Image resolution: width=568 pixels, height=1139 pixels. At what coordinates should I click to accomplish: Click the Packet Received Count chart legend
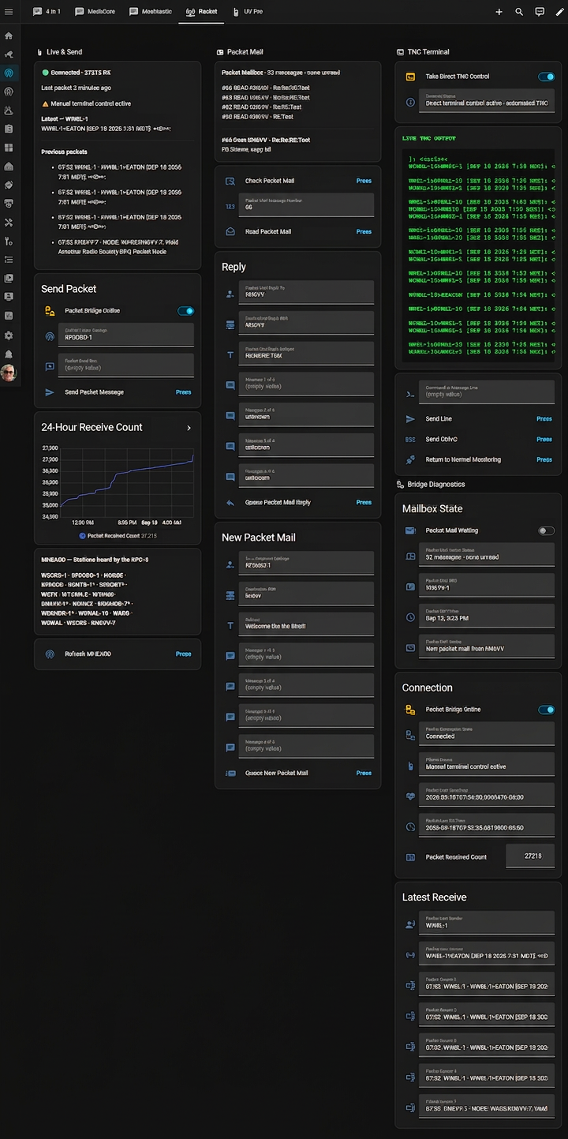[118, 536]
